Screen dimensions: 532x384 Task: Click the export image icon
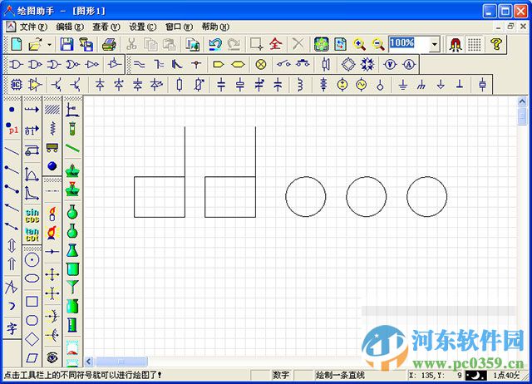(192, 44)
